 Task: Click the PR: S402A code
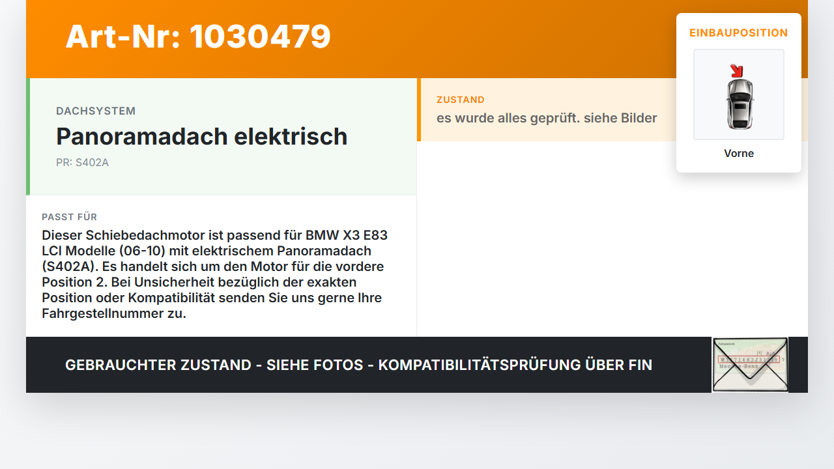pos(82,162)
